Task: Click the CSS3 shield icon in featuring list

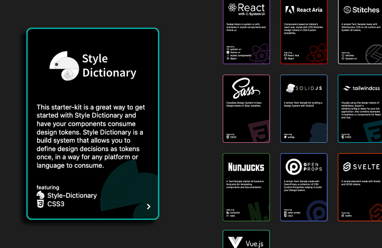Action: point(41,204)
